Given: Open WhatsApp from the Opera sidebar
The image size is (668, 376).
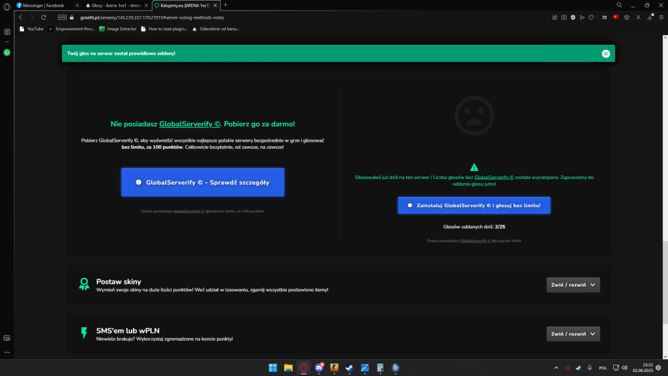Looking at the screenshot, I should (x=7, y=52).
